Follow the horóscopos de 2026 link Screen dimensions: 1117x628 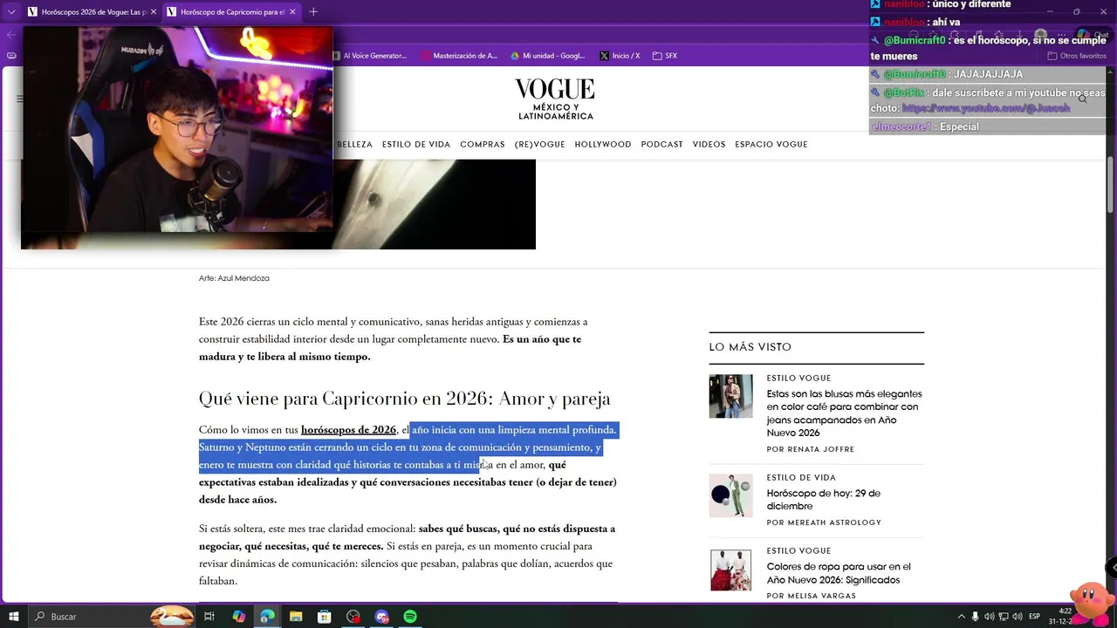[x=348, y=430]
